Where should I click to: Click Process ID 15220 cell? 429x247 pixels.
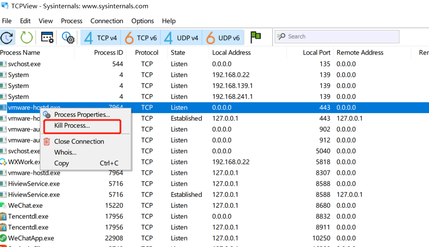[x=114, y=206]
